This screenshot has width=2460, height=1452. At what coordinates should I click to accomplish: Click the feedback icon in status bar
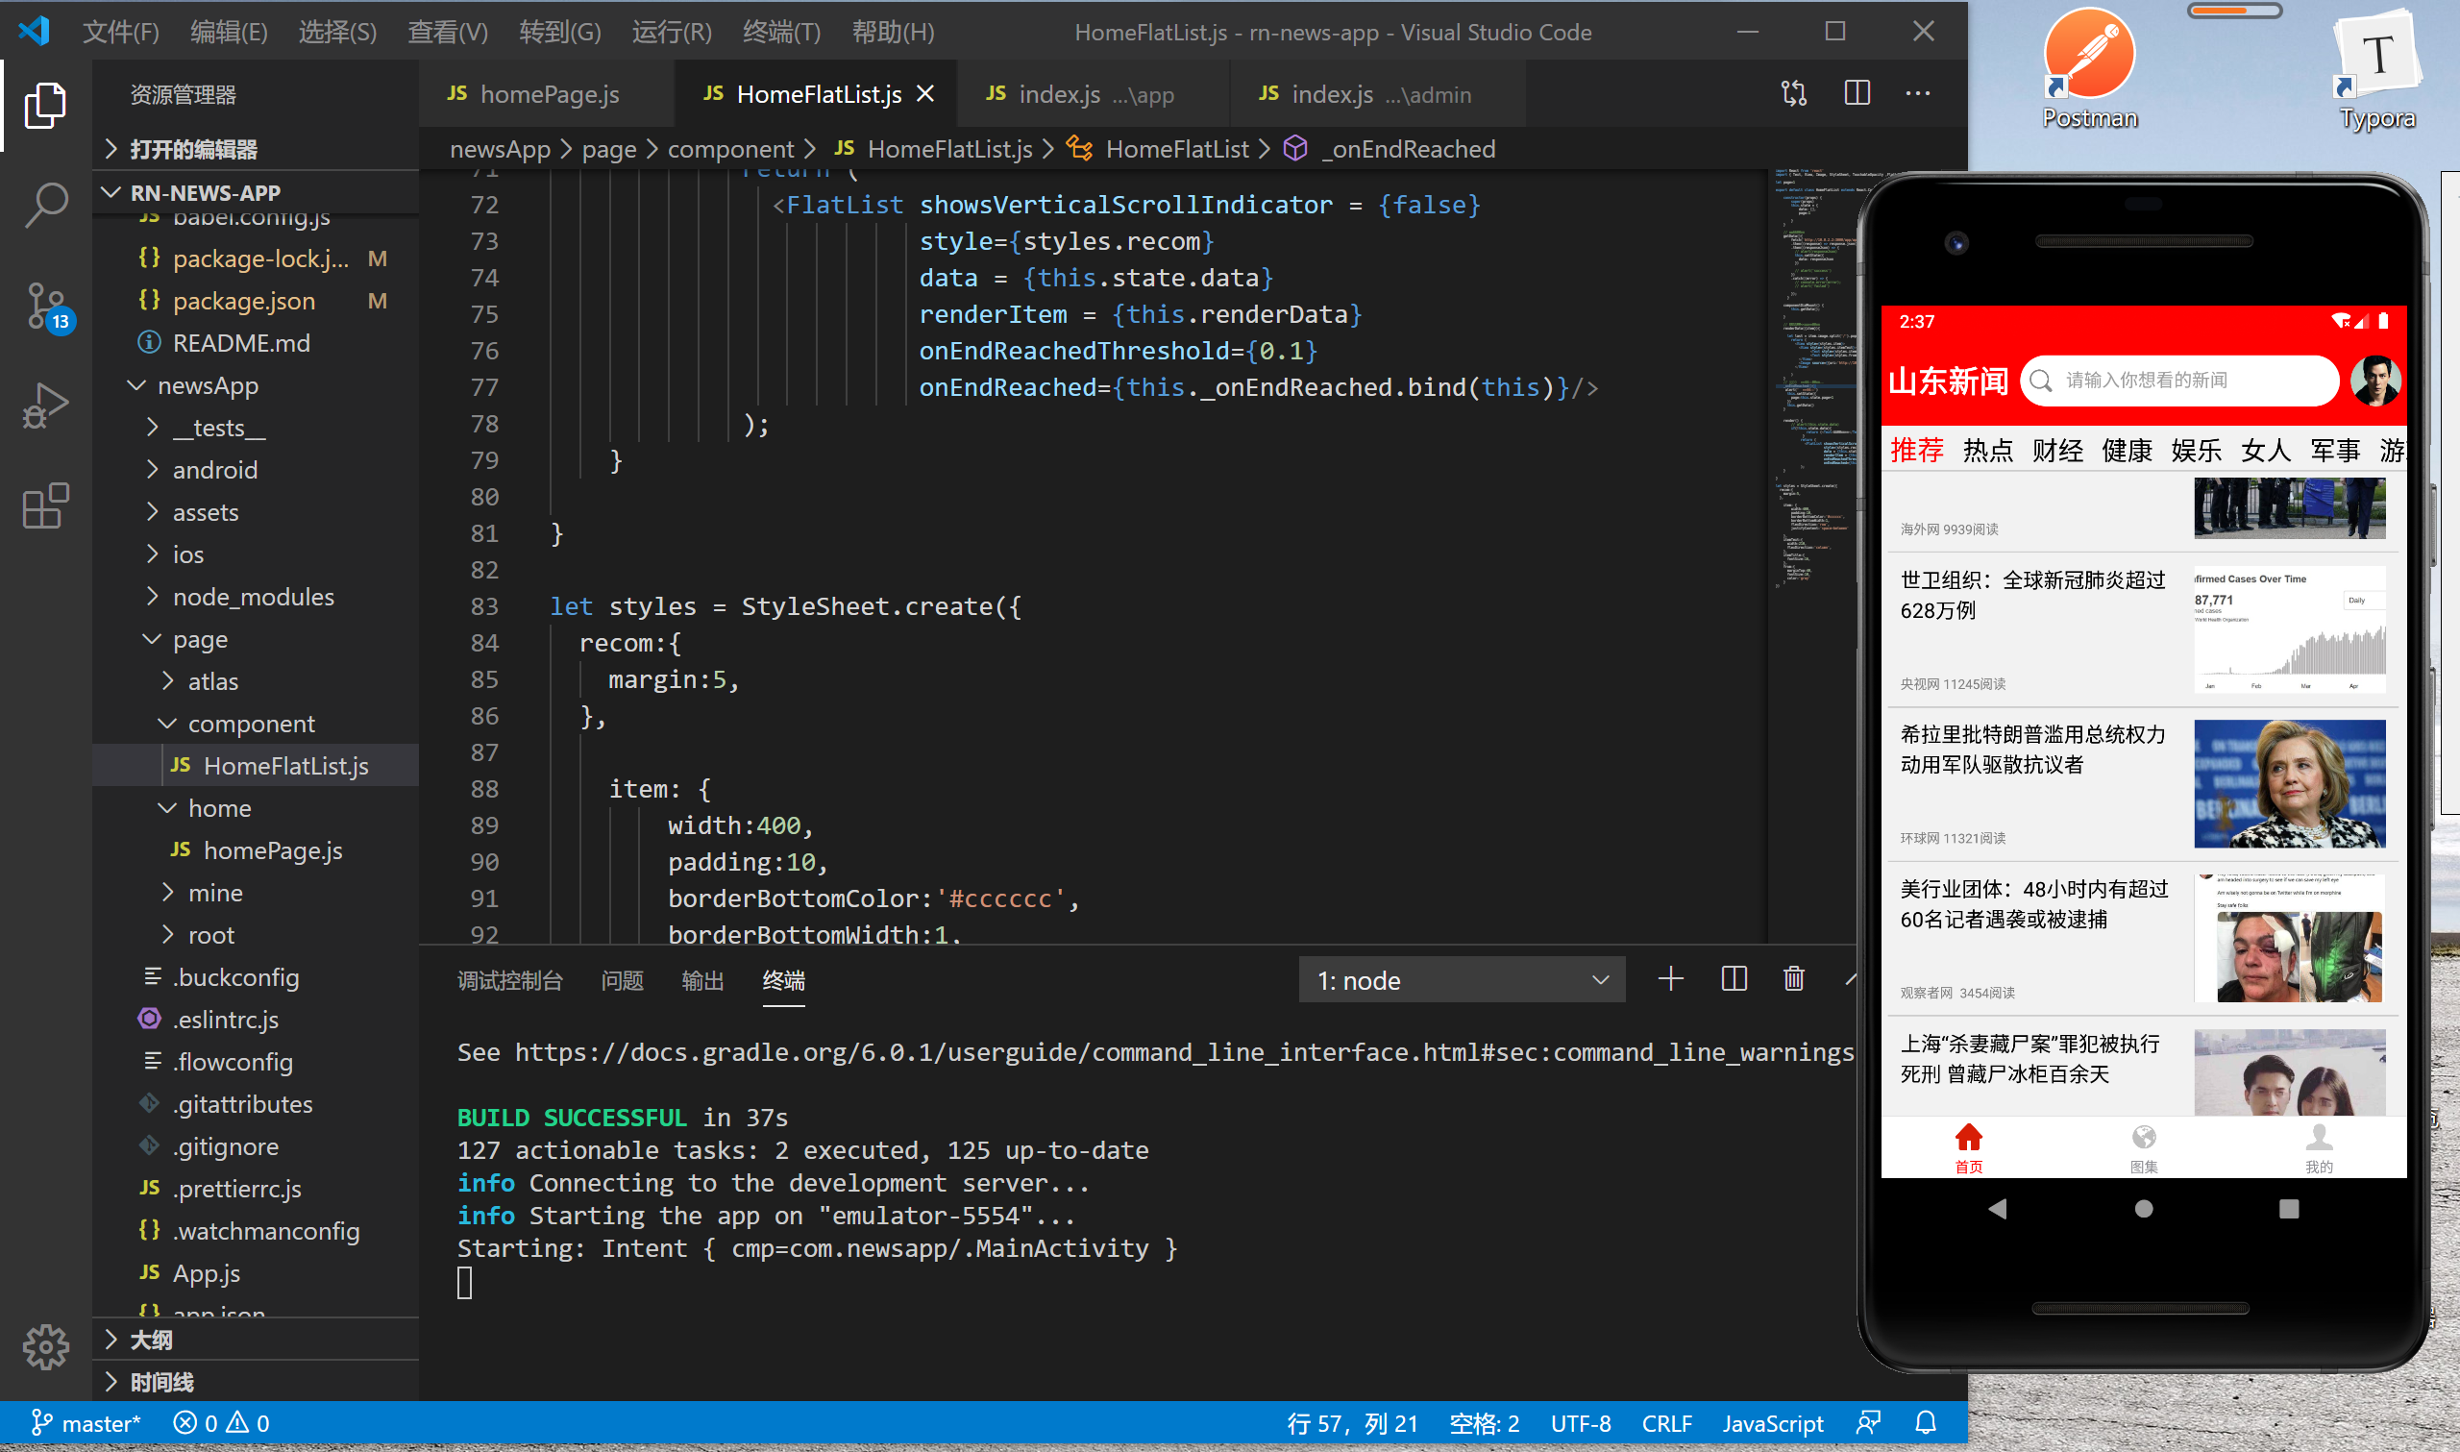1868,1423
